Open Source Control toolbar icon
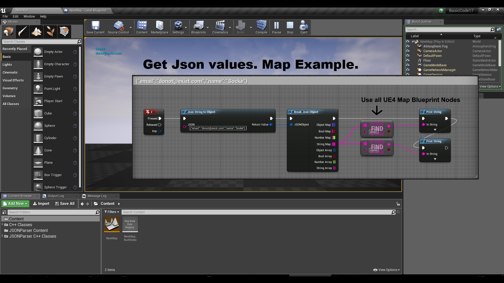Screen dimensions: 504x283 (118, 27)
